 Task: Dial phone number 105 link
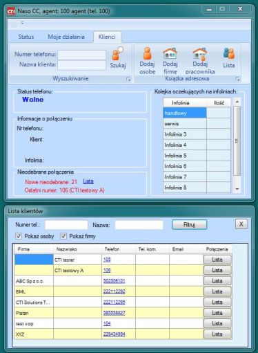[107, 260]
